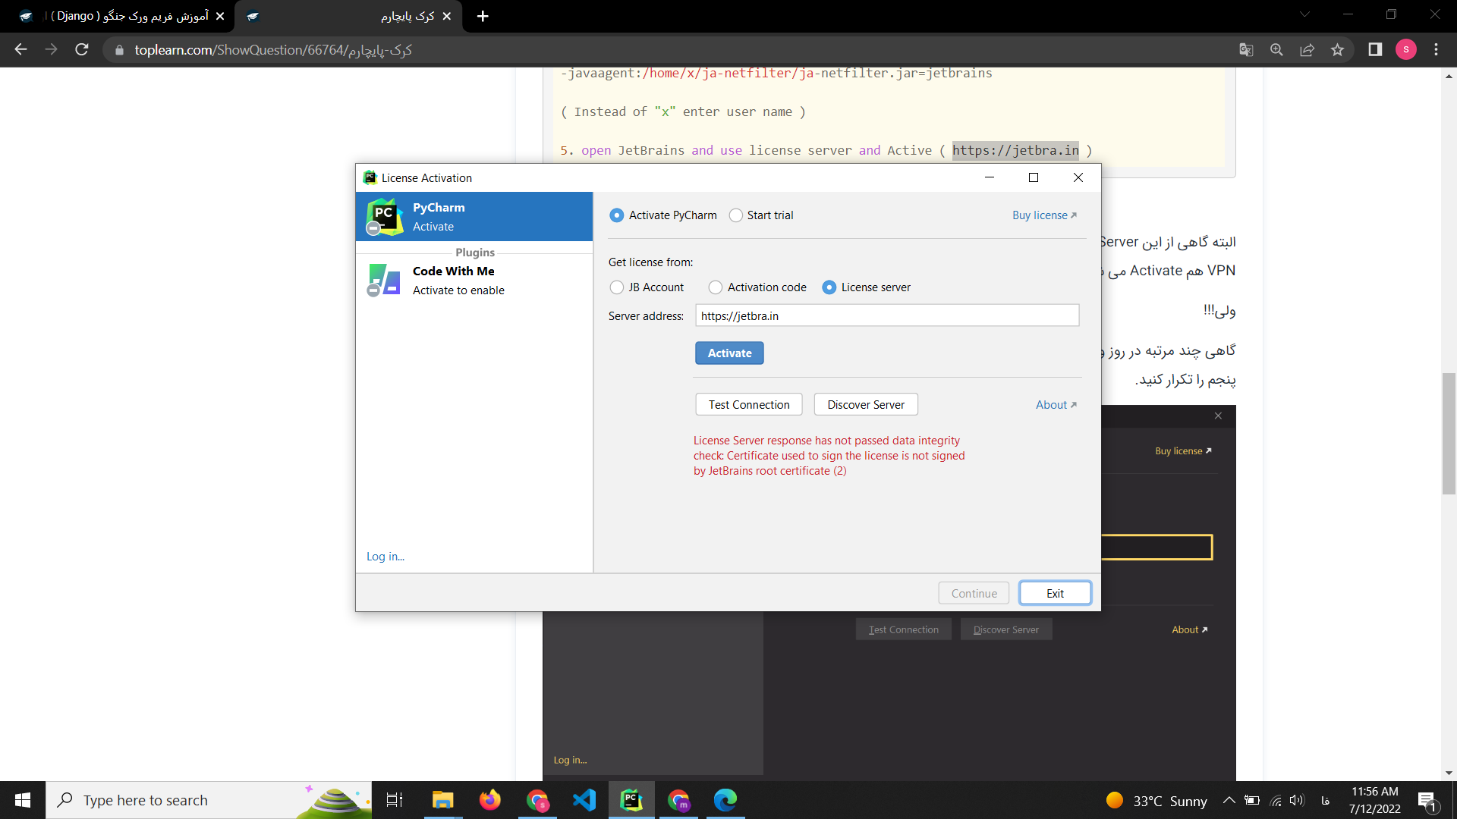
Task: Click Discover Server in License Activation dialog
Action: click(866, 405)
